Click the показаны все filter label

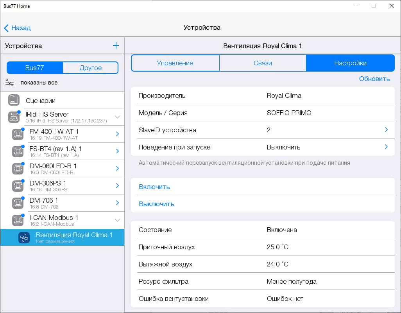[39, 83]
